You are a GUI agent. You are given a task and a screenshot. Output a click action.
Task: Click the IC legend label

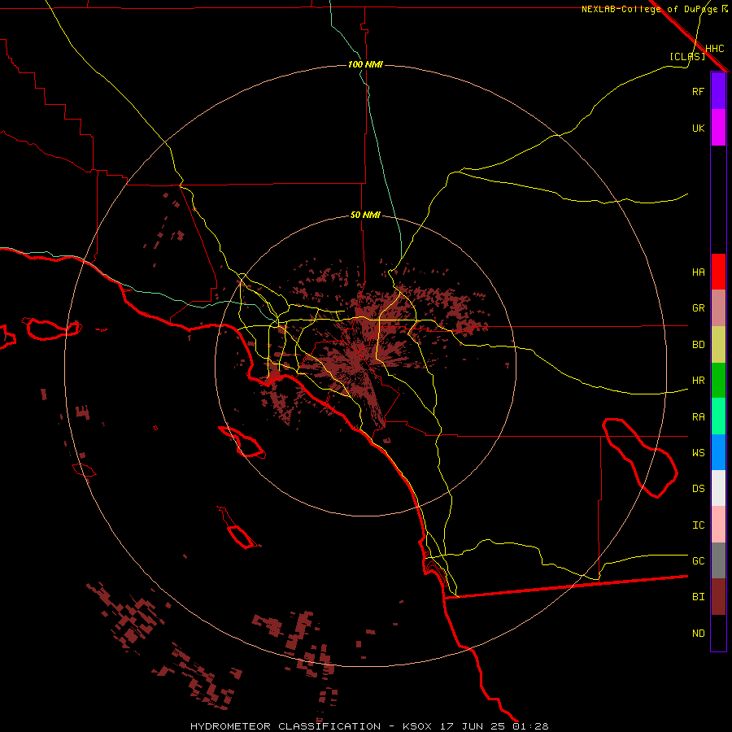click(698, 525)
